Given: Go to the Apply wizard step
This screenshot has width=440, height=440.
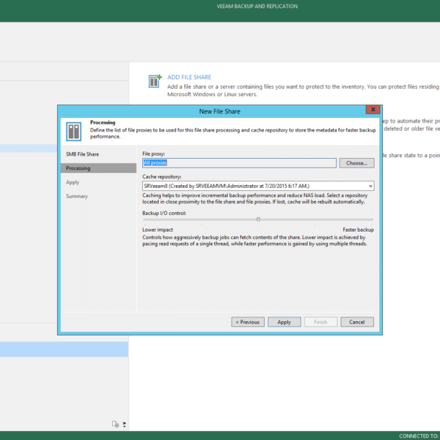Looking at the screenshot, I should tap(73, 182).
